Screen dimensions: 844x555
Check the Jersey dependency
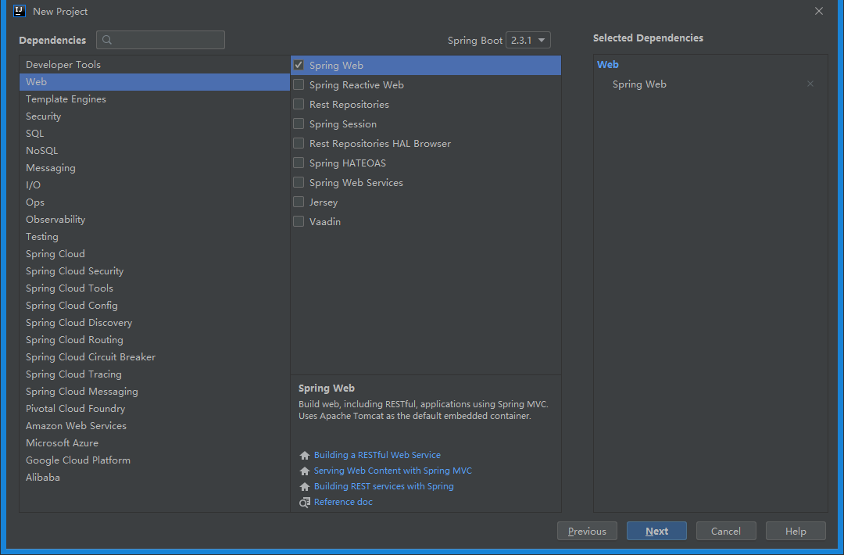point(299,202)
